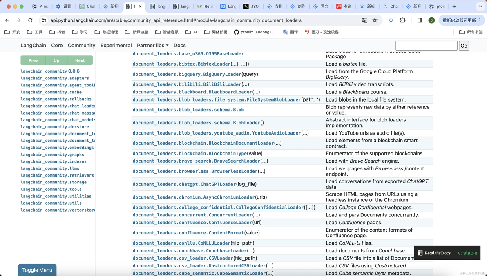Click the Toggle Menu button

tap(37, 270)
